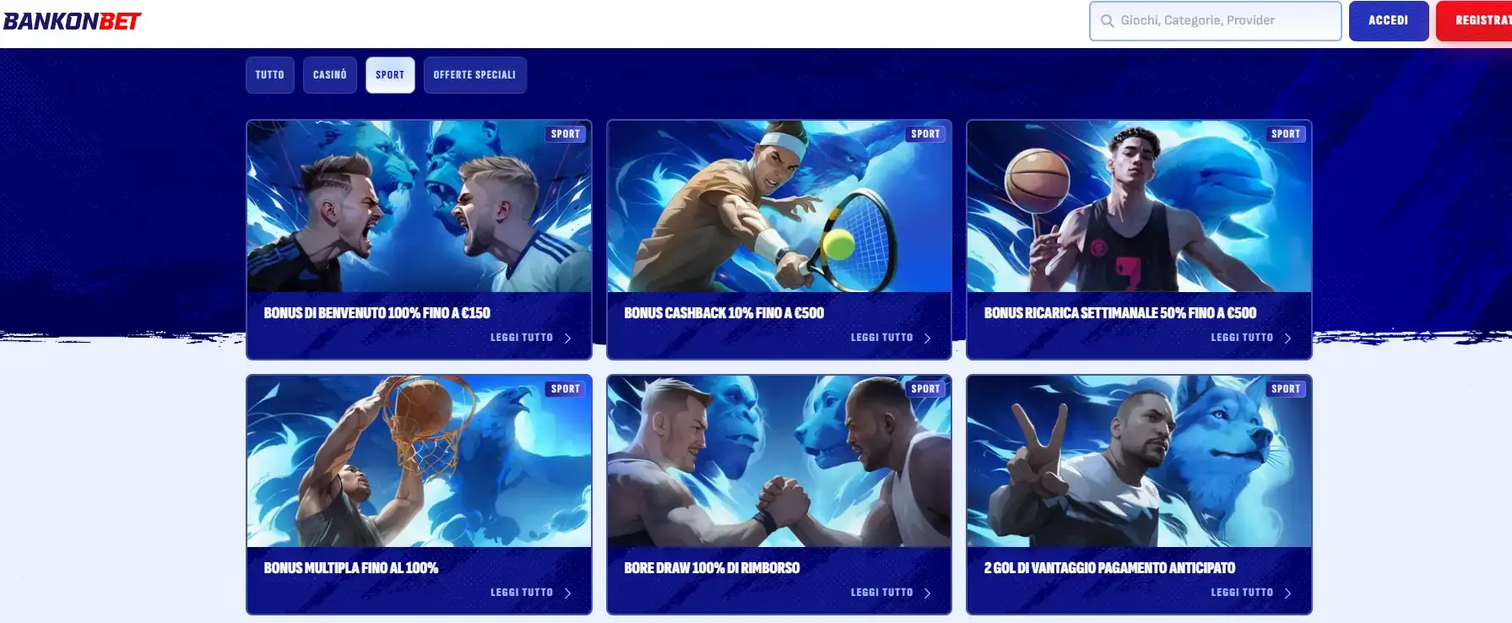Click title "BORE DRAW 100% DI RIMBORSO"
Screen dimensions: 1512x623
[712, 568]
